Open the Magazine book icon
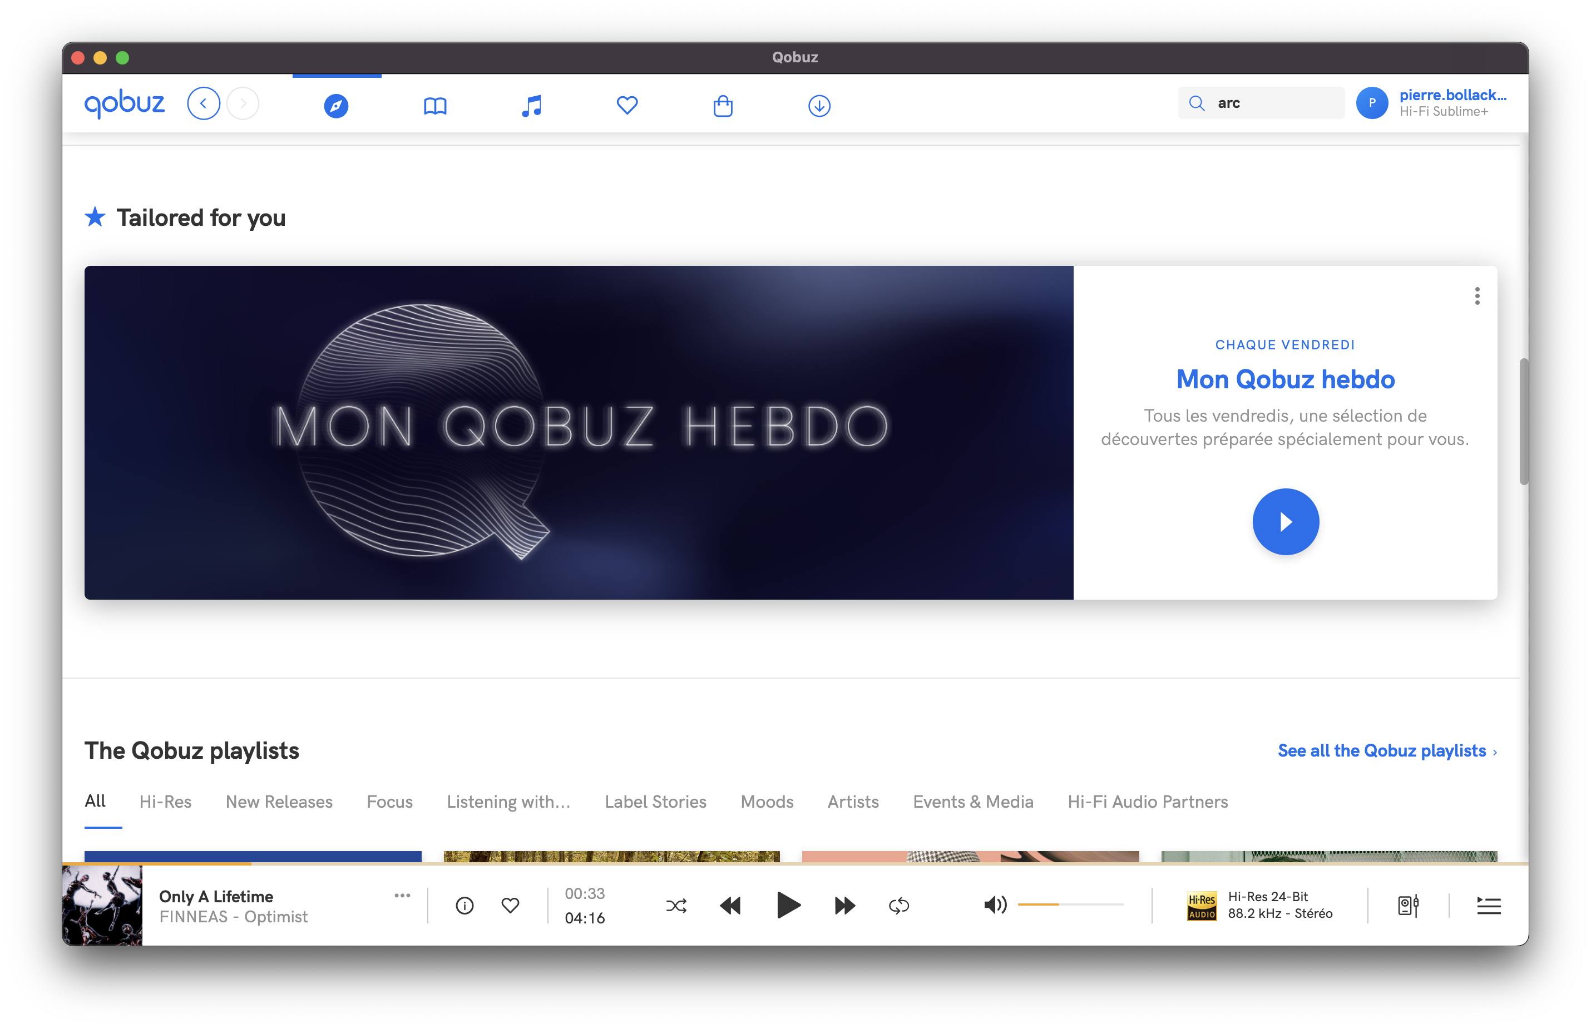 [x=435, y=106]
